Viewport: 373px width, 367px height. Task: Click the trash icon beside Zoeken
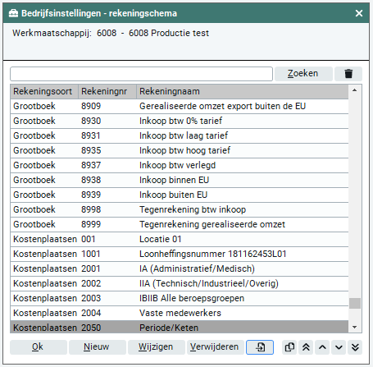[x=348, y=74]
